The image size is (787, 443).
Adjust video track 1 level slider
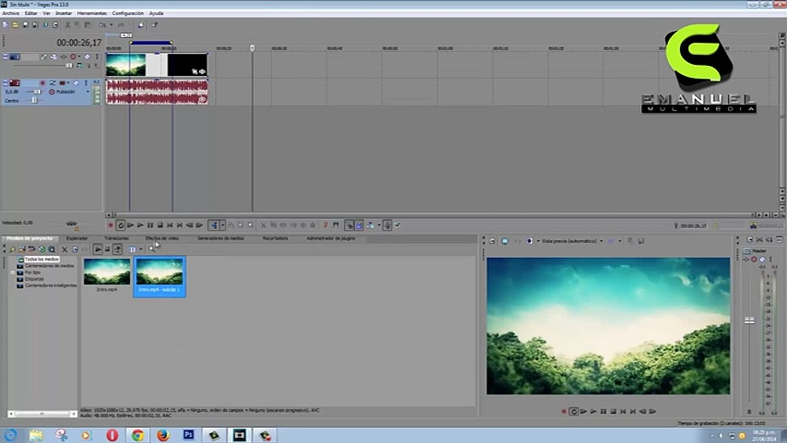[69, 65]
